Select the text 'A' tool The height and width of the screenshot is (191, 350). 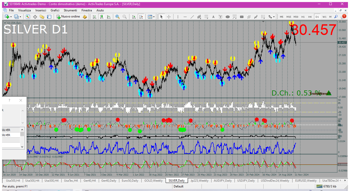pos(213,17)
